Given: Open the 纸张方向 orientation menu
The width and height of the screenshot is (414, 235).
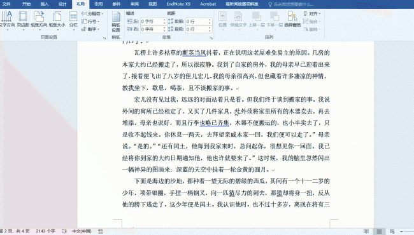Looking at the screenshot, I should pyautogui.click(x=39, y=20).
